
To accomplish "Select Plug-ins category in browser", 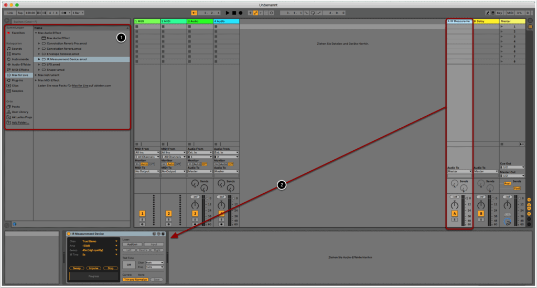I will tap(18, 80).
